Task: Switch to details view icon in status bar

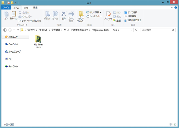Action: pos(171,124)
